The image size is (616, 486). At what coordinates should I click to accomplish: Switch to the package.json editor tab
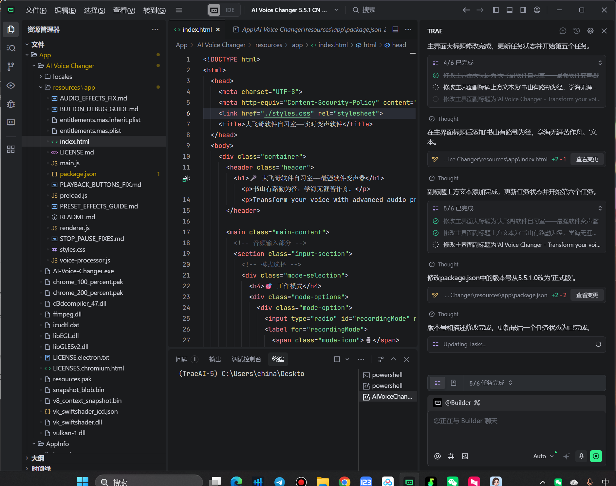(310, 29)
